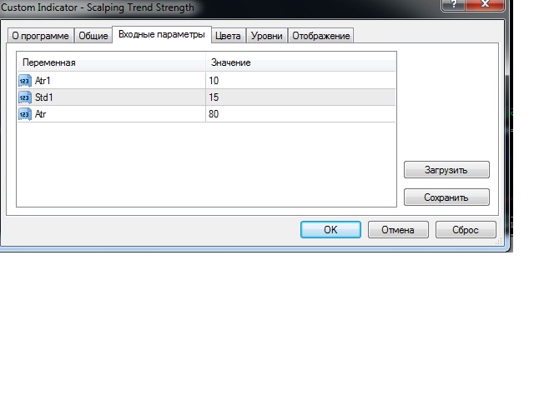Click the integer icon beside Std1
This screenshot has width=534, height=400.
point(25,97)
